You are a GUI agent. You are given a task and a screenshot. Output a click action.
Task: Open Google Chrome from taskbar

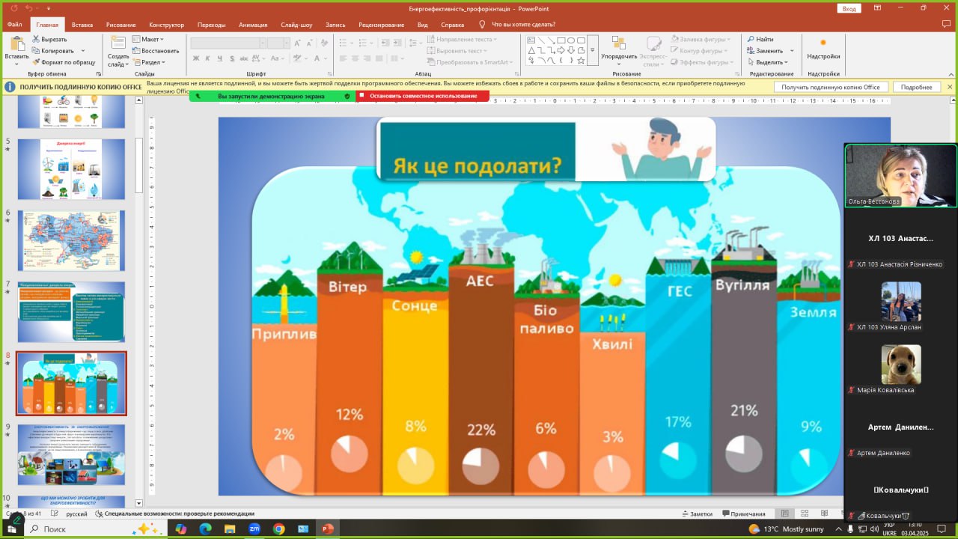click(x=278, y=529)
